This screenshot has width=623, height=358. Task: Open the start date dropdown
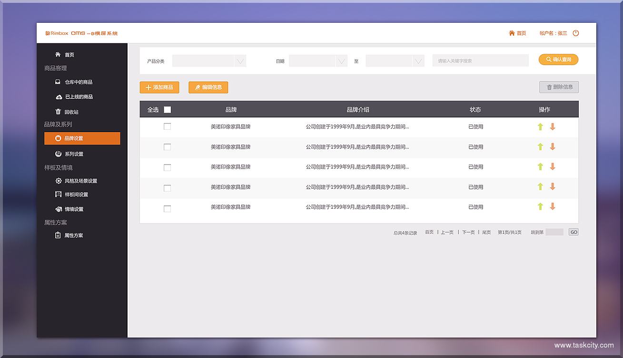click(x=341, y=61)
